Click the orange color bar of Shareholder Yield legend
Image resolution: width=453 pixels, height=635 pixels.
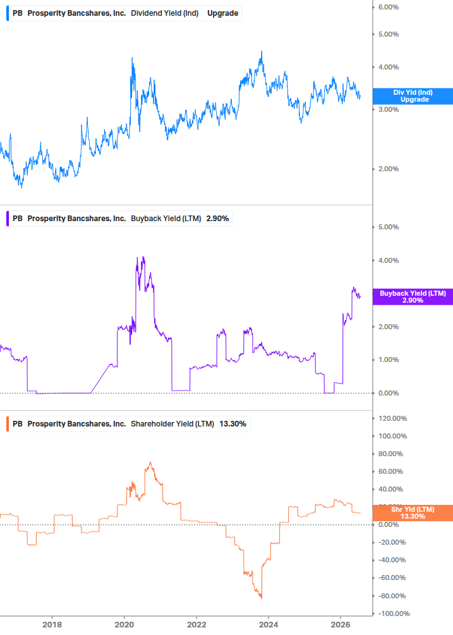pos(8,424)
